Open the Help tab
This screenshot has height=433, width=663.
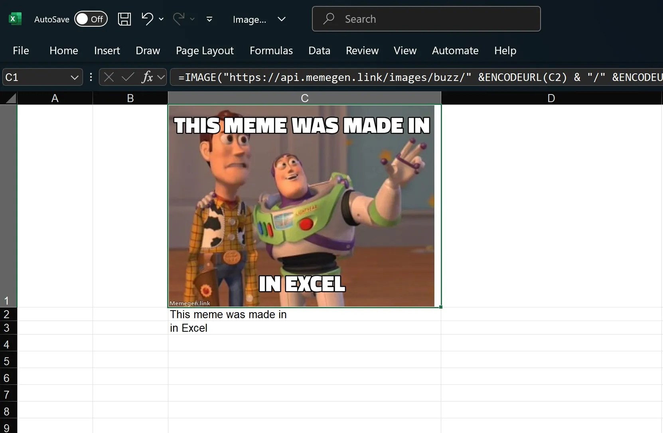click(x=505, y=51)
